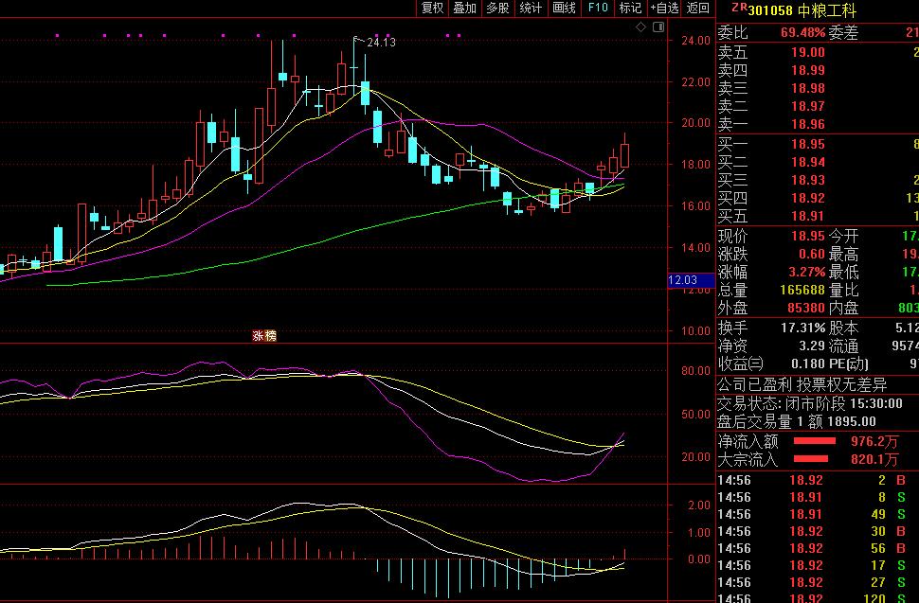Click the 标记 mark button
This screenshot has height=603, width=919.
coord(630,9)
